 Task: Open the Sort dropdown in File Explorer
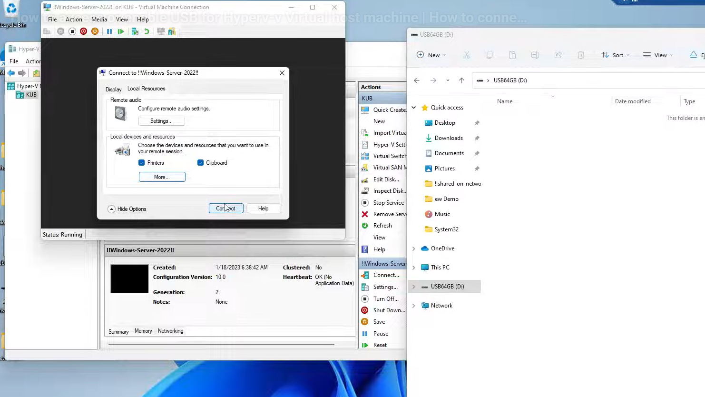[x=615, y=55]
